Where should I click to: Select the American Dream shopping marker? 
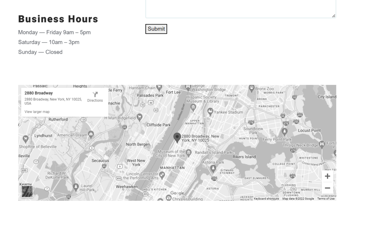pos(91,134)
